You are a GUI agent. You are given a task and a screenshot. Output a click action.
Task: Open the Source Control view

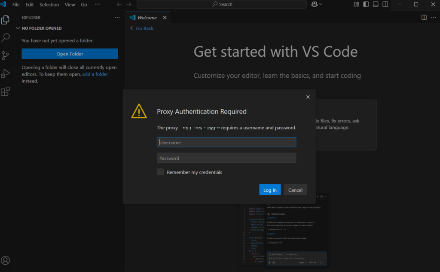6,55
